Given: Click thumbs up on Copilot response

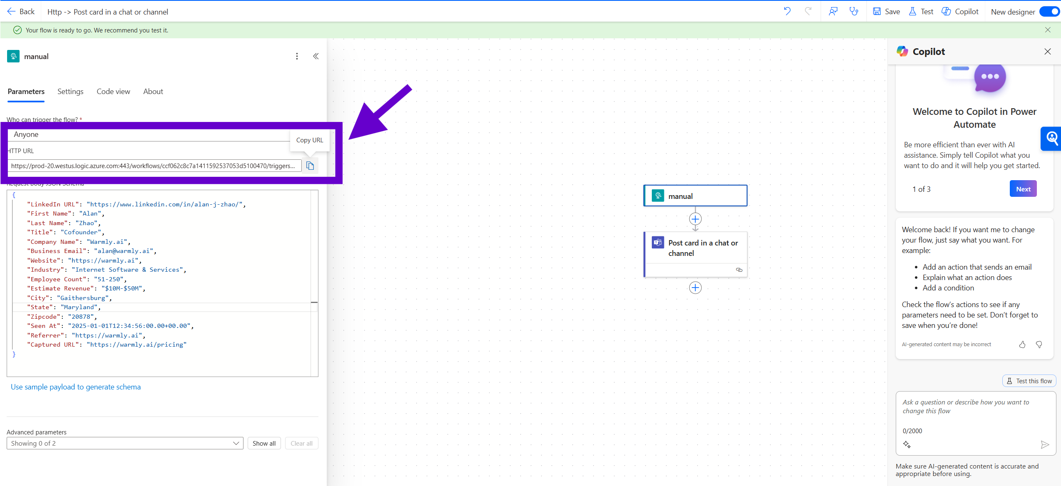Looking at the screenshot, I should pyautogui.click(x=1022, y=345).
